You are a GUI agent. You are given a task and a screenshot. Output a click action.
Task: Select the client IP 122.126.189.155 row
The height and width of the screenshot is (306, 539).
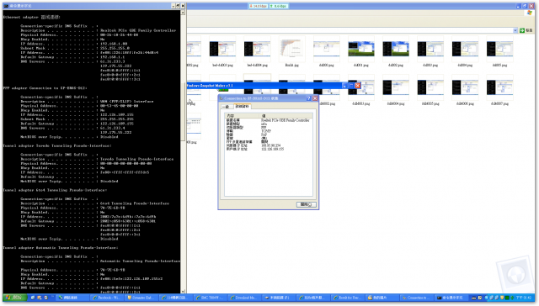[269, 149]
